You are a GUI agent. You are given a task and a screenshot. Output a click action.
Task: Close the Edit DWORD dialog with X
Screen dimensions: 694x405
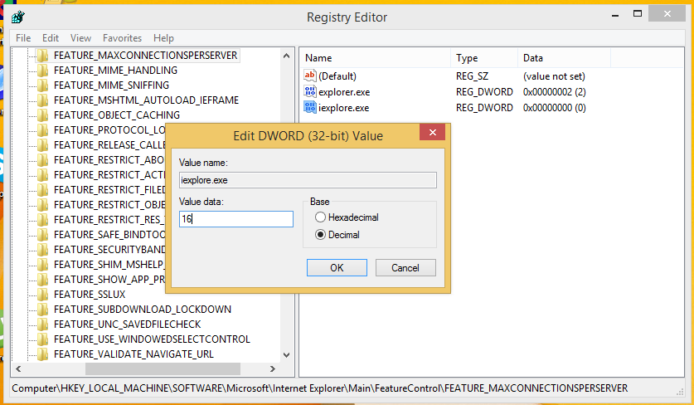pyautogui.click(x=430, y=134)
